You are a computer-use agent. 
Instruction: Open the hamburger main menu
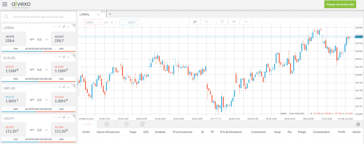[5, 4]
